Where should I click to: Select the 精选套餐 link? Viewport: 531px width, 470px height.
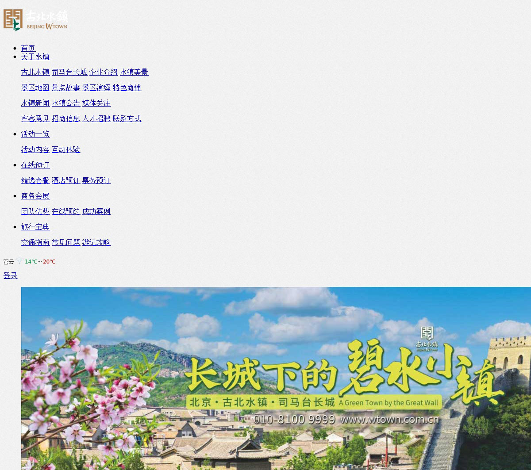click(x=35, y=180)
